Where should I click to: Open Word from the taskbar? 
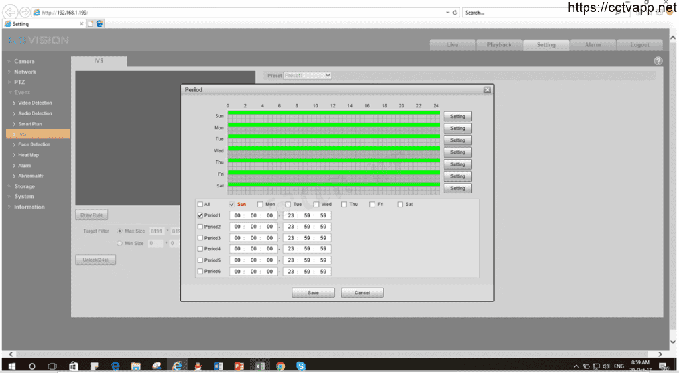point(218,366)
